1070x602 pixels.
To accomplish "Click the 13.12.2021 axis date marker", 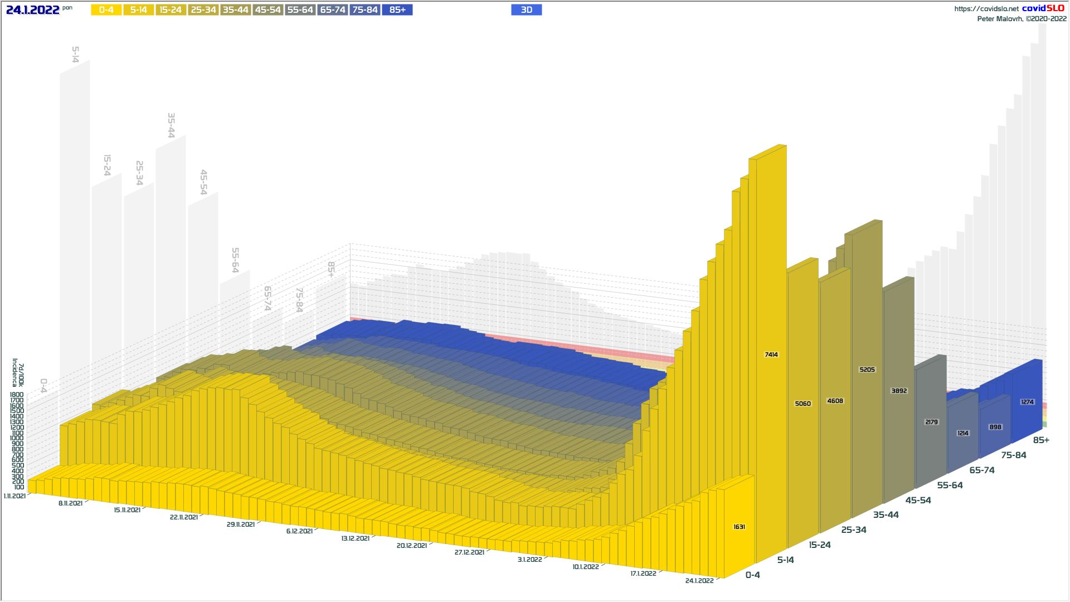I will [355, 538].
